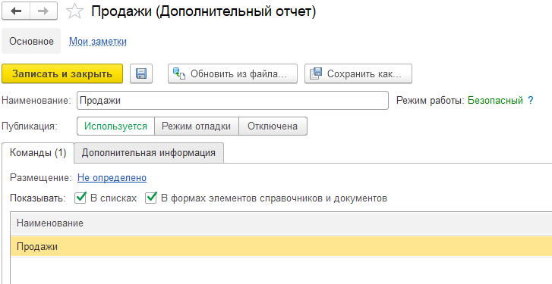
Task: Go forward with the right arrow button
Action: click(43, 11)
